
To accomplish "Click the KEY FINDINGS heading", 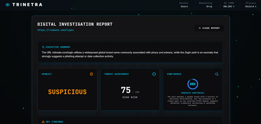I will pyautogui.click(x=54, y=122).
